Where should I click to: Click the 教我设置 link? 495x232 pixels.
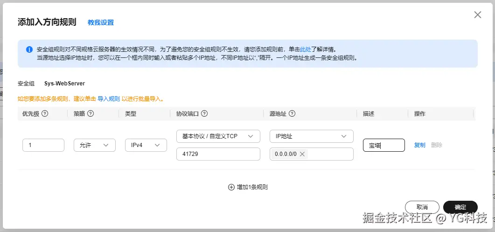tap(101, 22)
